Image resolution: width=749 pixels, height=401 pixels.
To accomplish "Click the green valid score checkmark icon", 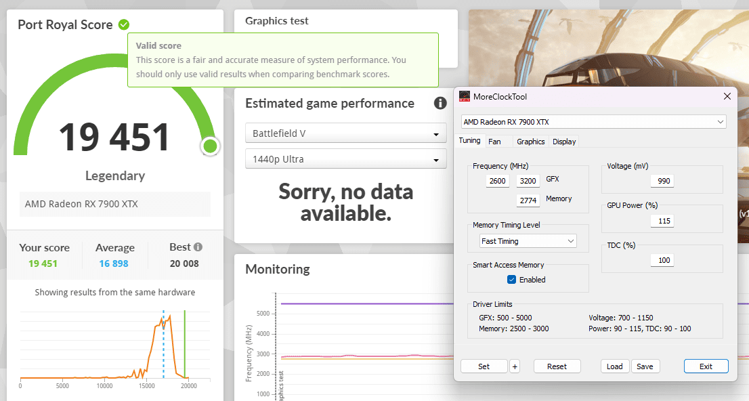I will 124,24.
